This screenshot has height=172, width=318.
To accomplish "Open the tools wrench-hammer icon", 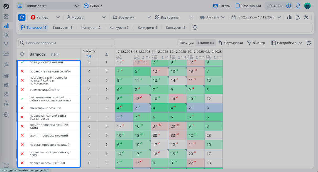I will click(x=306, y=18).
